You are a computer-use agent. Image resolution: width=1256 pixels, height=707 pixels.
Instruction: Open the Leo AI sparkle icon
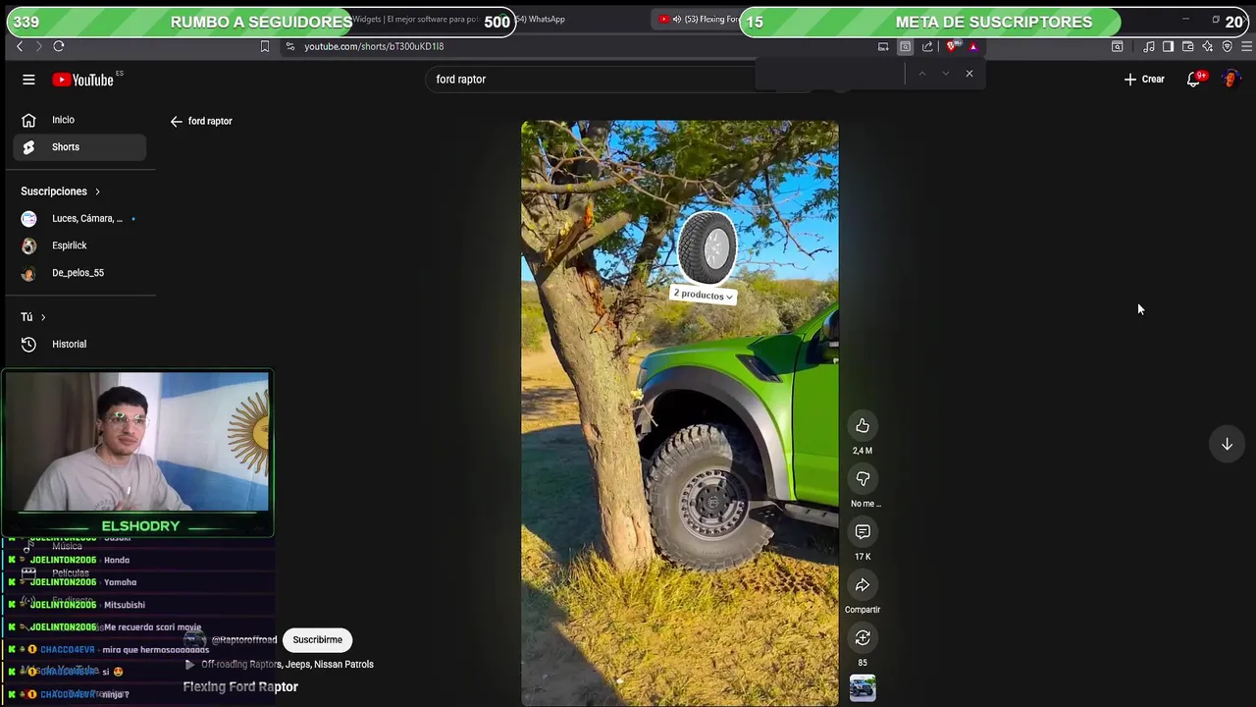1207,46
